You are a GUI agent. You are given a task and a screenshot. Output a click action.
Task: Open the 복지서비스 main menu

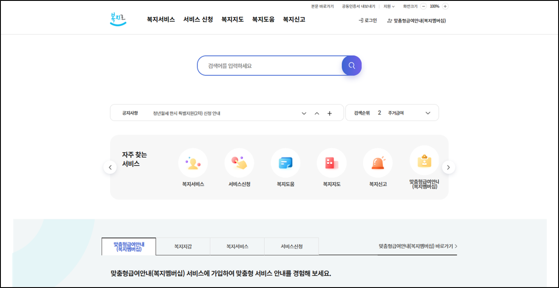coord(161,20)
